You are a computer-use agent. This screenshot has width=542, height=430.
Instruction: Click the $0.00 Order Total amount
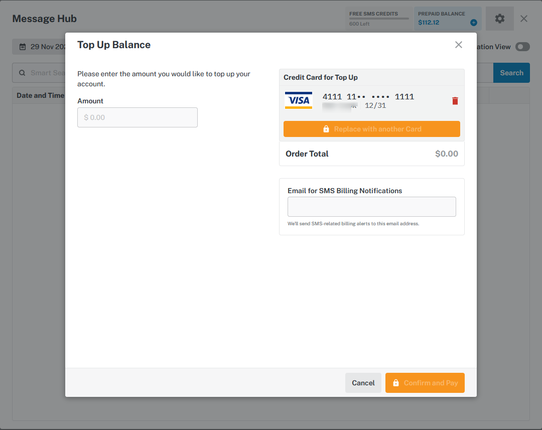pos(446,154)
